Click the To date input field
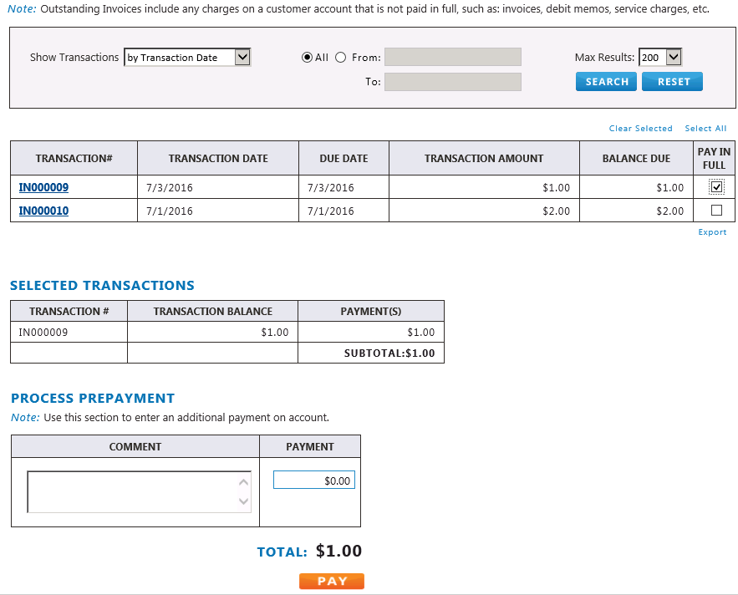The width and height of the screenshot is (738, 595). pyautogui.click(x=452, y=82)
